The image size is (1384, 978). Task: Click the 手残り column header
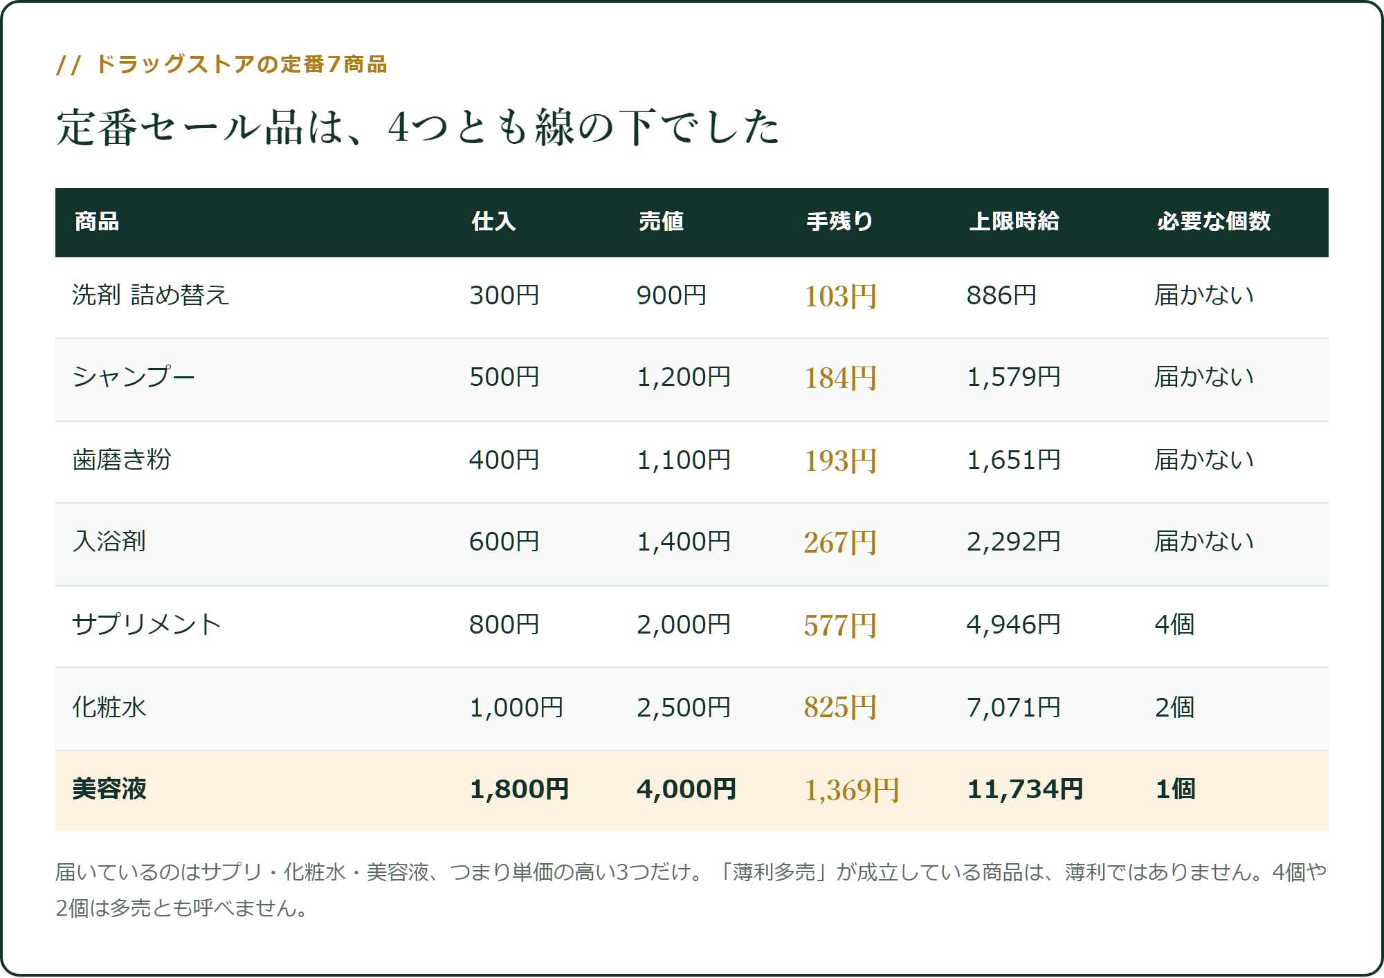pos(839,221)
